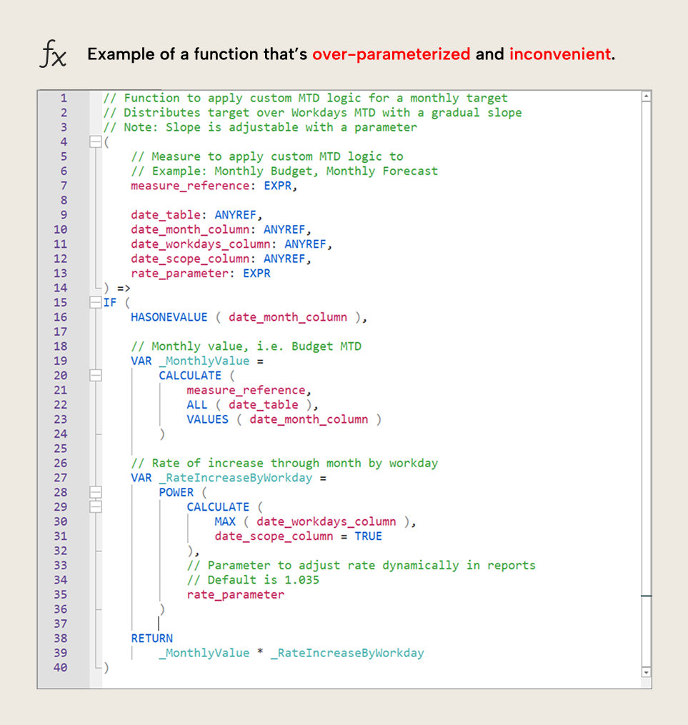Collapse the IF block fold marker on line 15

[x=96, y=302]
